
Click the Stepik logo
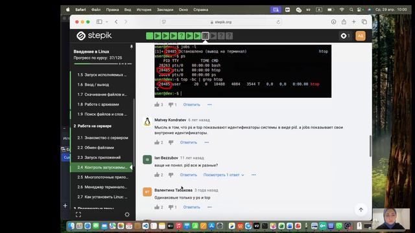94,36
